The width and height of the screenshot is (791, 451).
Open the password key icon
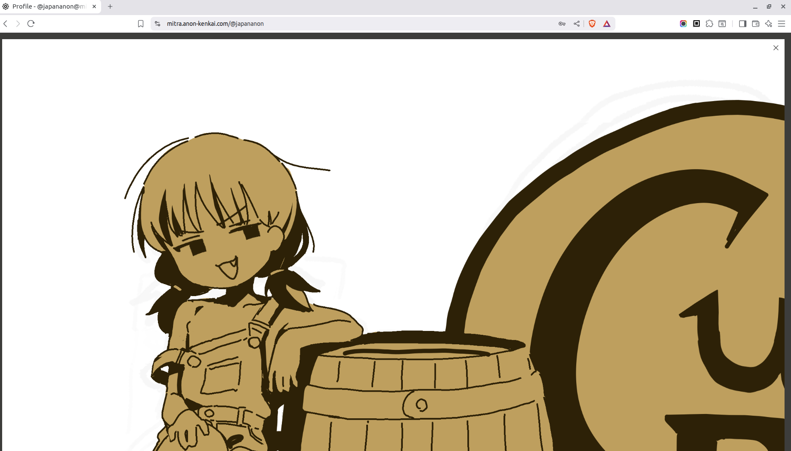(562, 24)
